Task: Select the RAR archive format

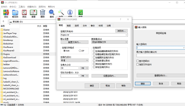Action: pyautogui.click(x=64, y=51)
